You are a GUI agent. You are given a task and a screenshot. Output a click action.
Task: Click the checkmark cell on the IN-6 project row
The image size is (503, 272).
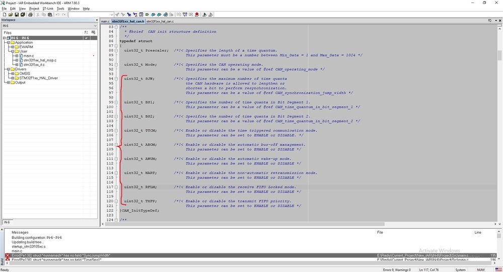coord(86,38)
